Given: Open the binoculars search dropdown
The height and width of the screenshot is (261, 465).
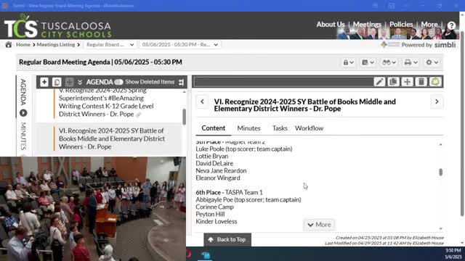Looking at the screenshot, I should 389,62.
